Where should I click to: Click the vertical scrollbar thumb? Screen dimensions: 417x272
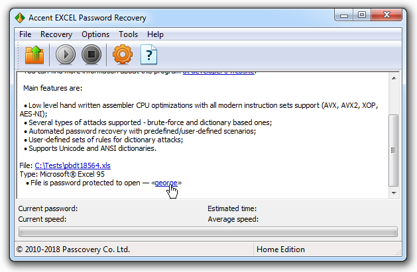[394, 150]
